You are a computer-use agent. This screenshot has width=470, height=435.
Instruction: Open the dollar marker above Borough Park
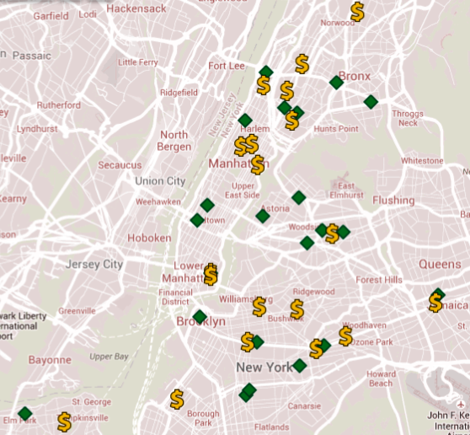coord(177,400)
